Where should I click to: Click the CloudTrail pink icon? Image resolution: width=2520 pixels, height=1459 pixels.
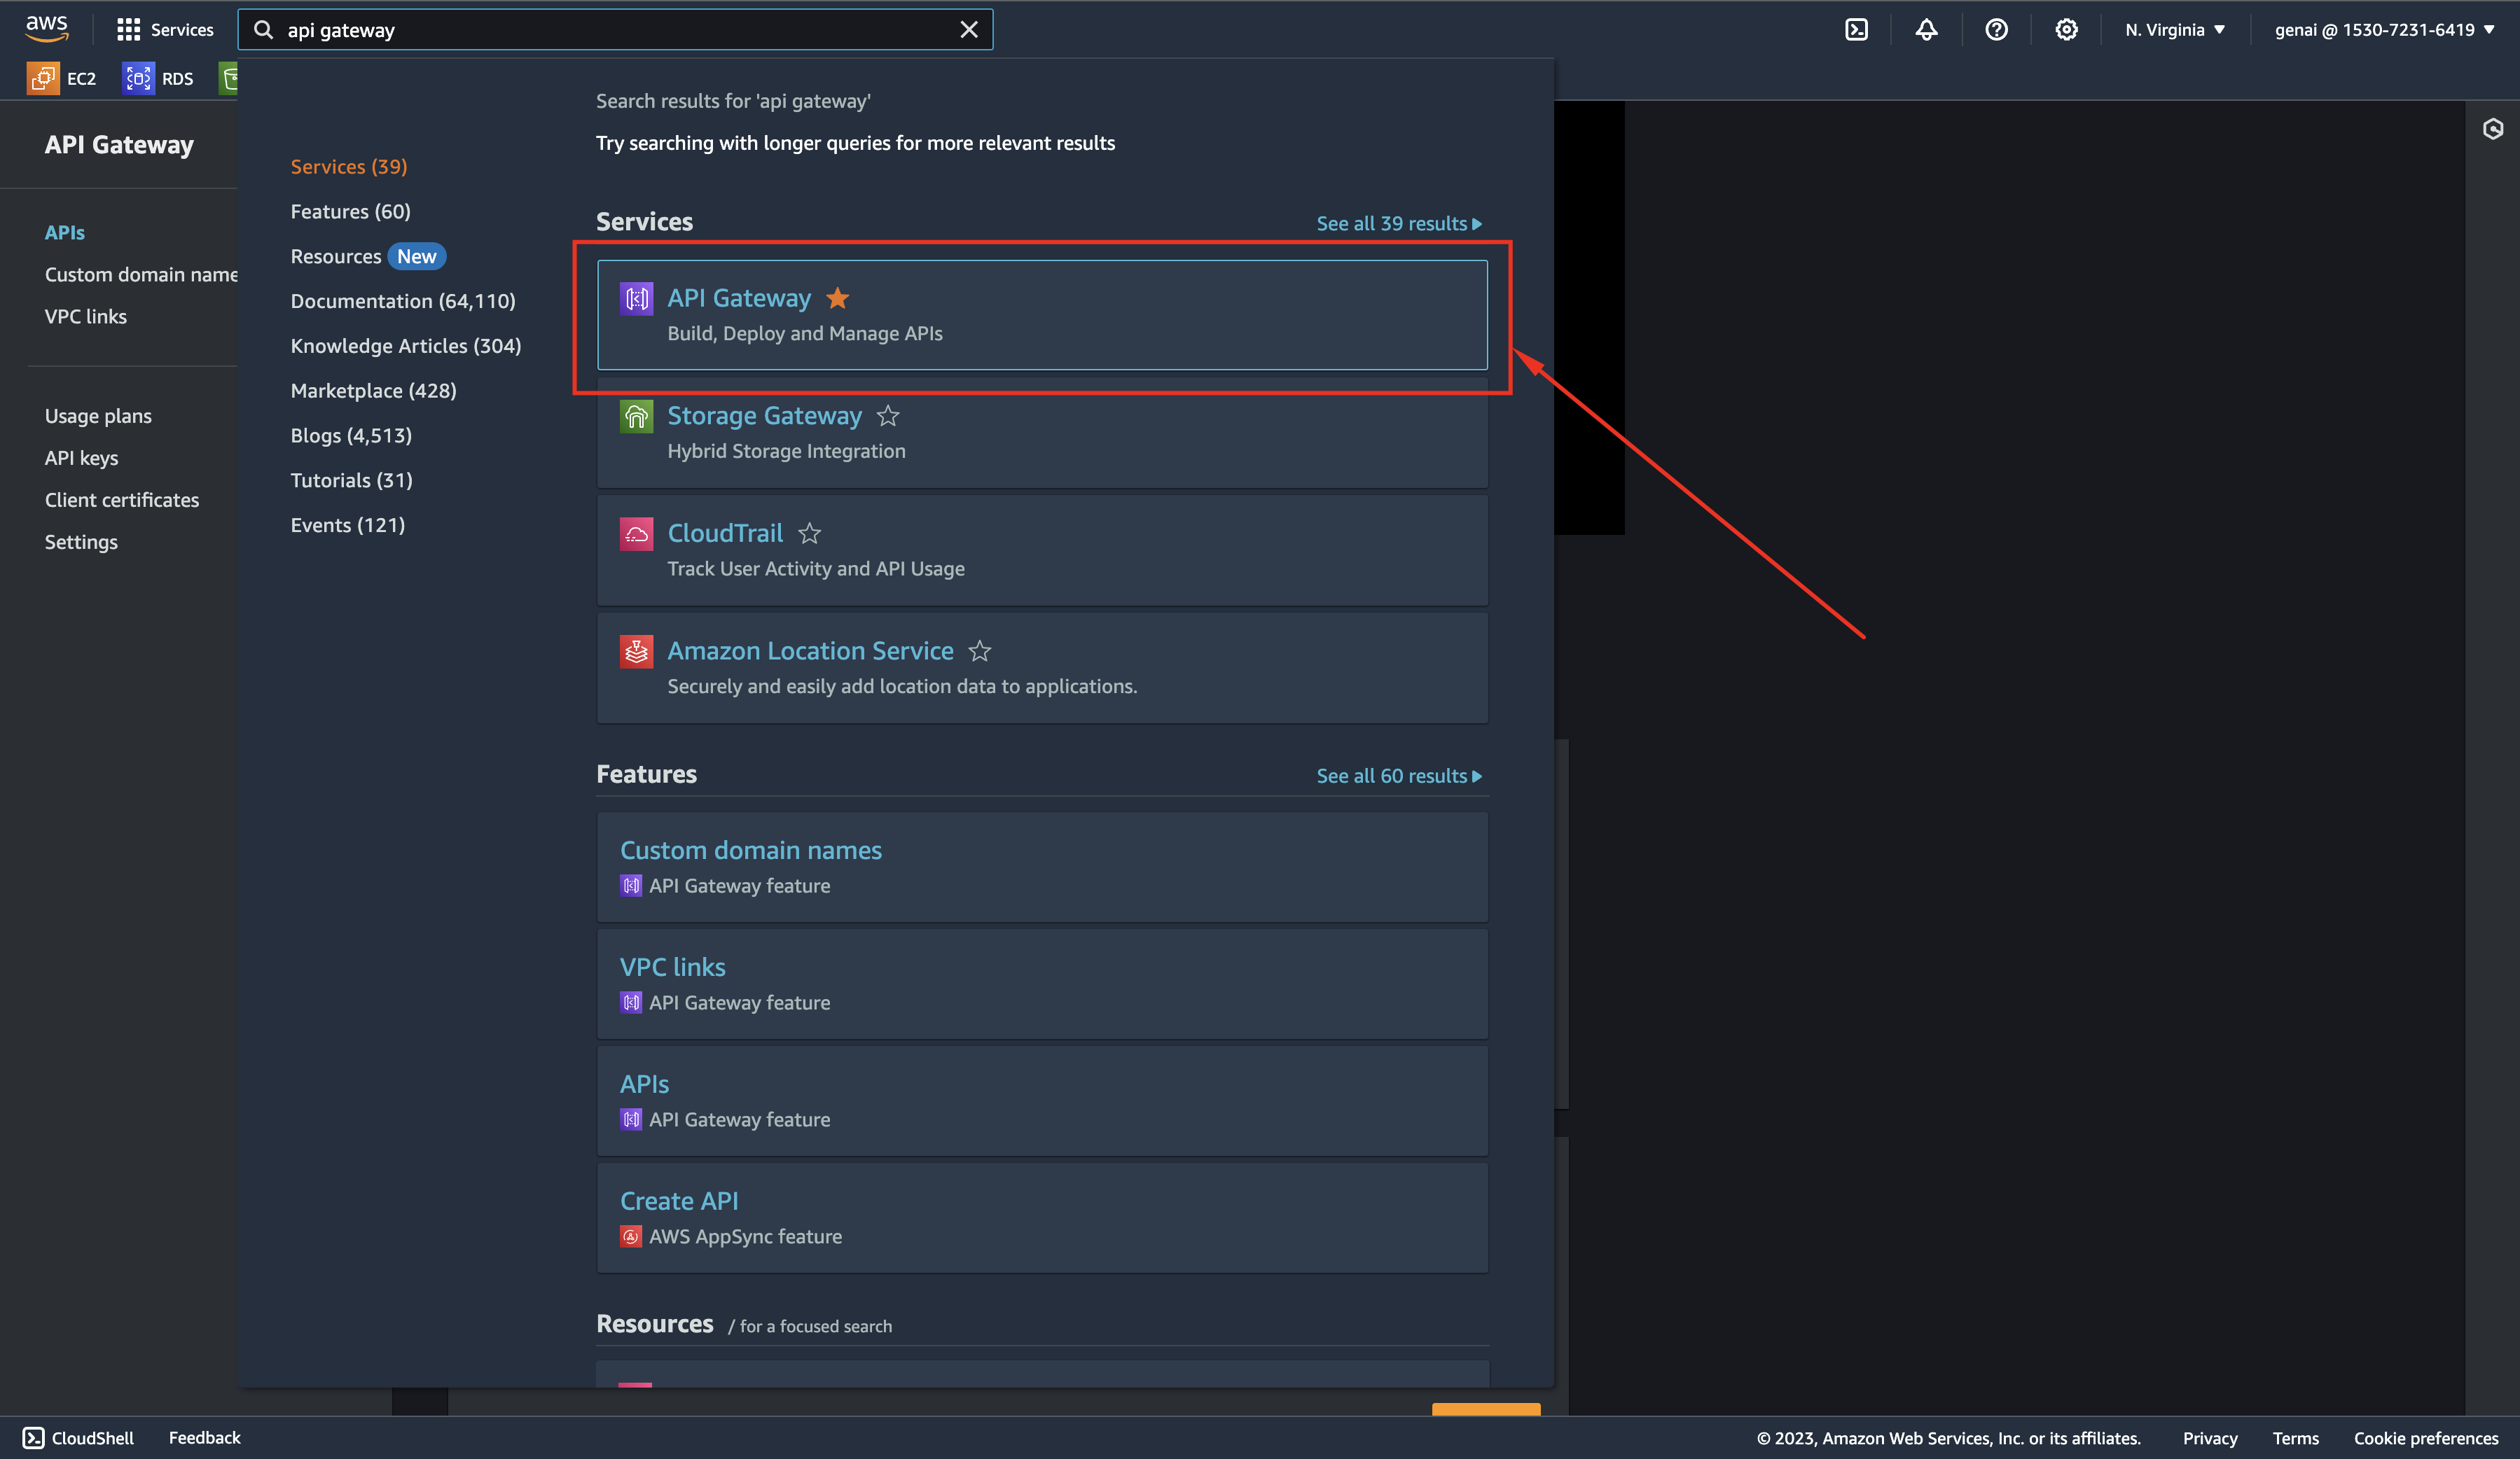tap(636, 533)
